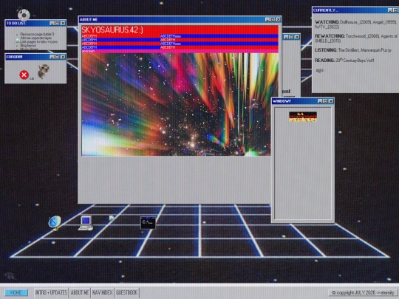Open the satellite dish desktop icon

click(55, 223)
